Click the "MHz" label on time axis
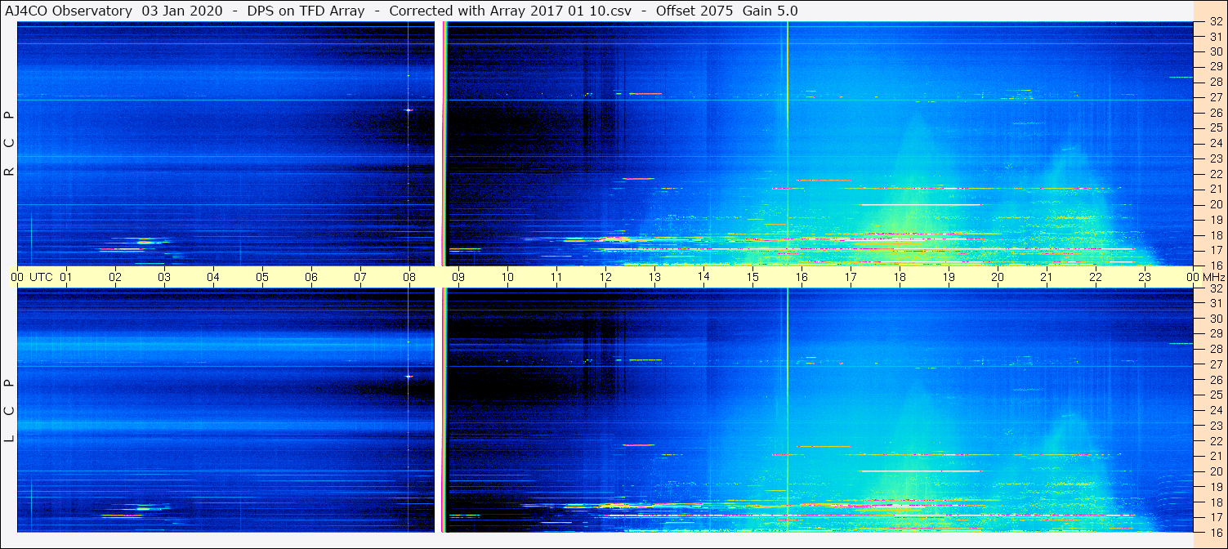This screenshot has width=1228, height=549. pyautogui.click(x=1212, y=277)
